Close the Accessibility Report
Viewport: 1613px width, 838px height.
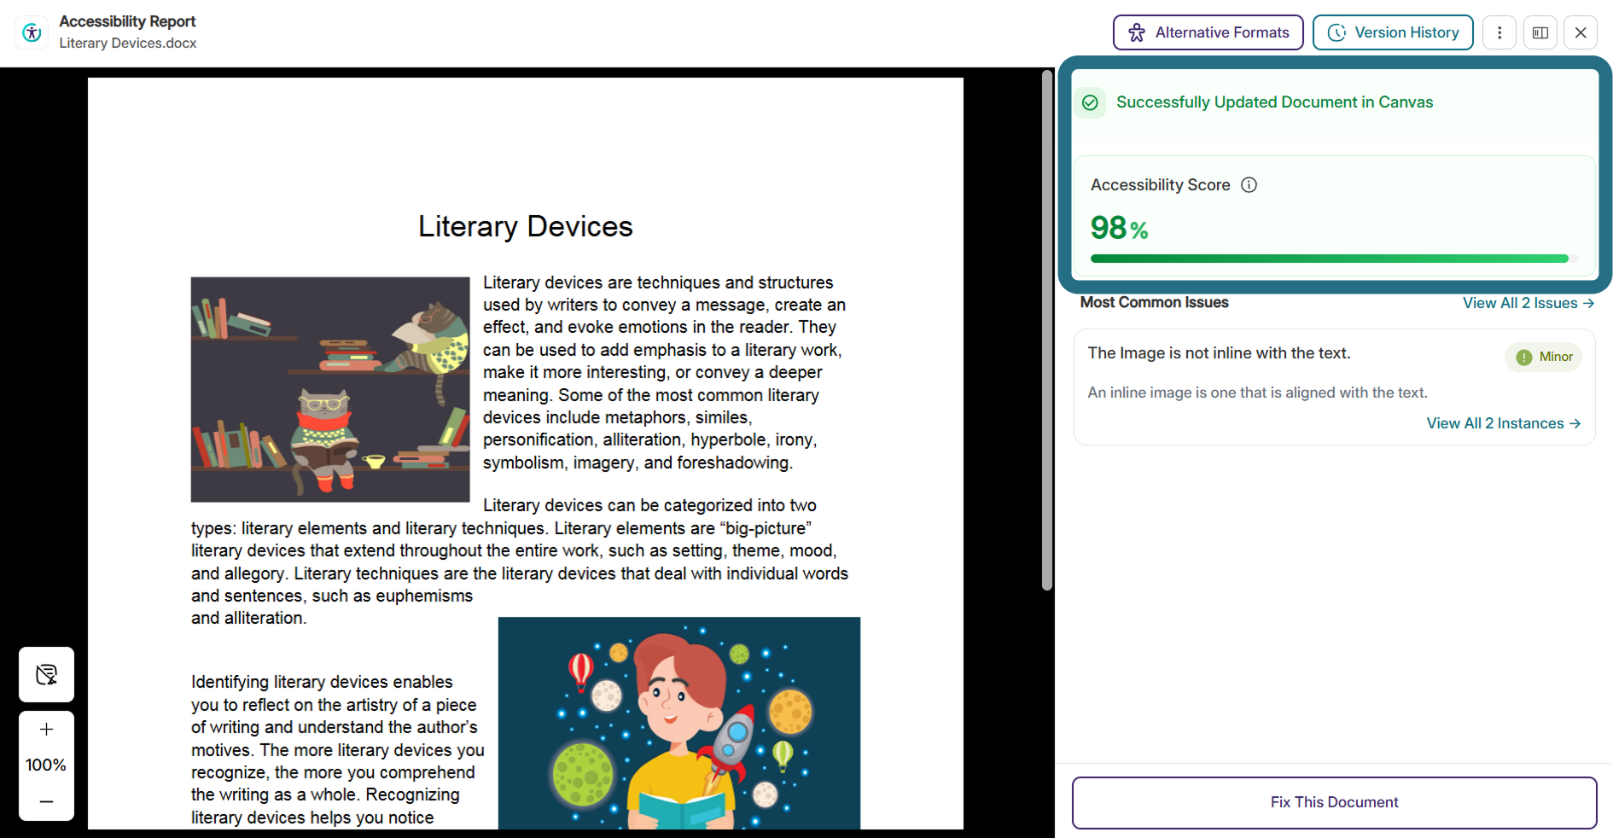click(1581, 32)
